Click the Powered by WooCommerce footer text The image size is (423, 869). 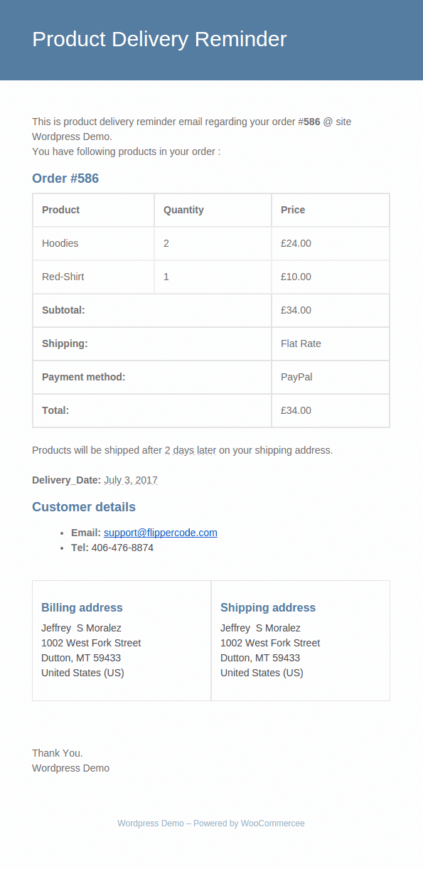tap(249, 823)
